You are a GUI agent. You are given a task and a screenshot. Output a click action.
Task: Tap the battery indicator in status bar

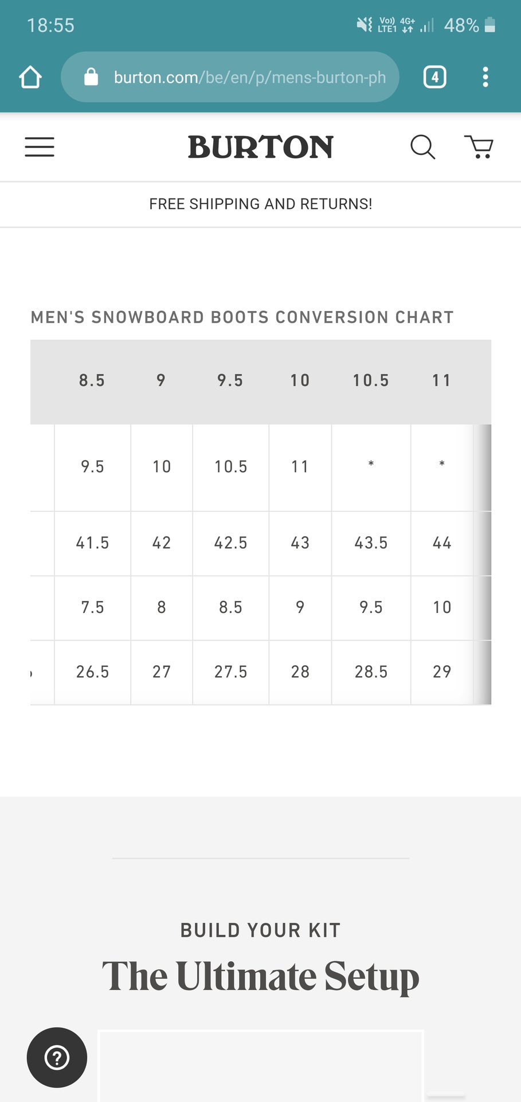coord(489,25)
